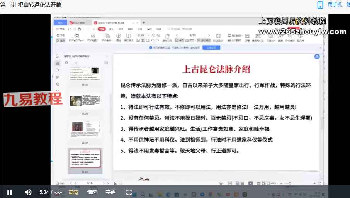This screenshot has width=350, height=198.
Task: Enter fullscreen mode in video player
Action: point(129,192)
